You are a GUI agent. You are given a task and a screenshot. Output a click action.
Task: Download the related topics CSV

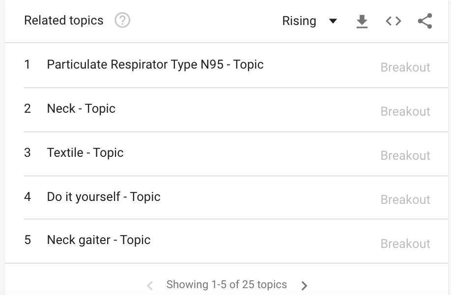pyautogui.click(x=362, y=21)
